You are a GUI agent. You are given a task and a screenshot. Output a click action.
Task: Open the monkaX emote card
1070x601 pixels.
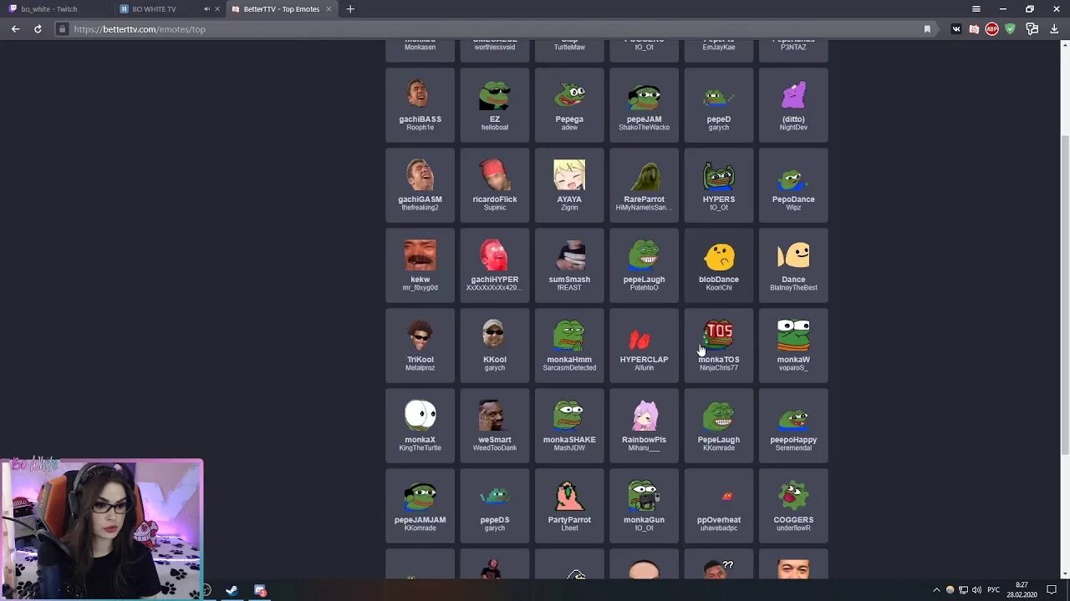tap(420, 426)
